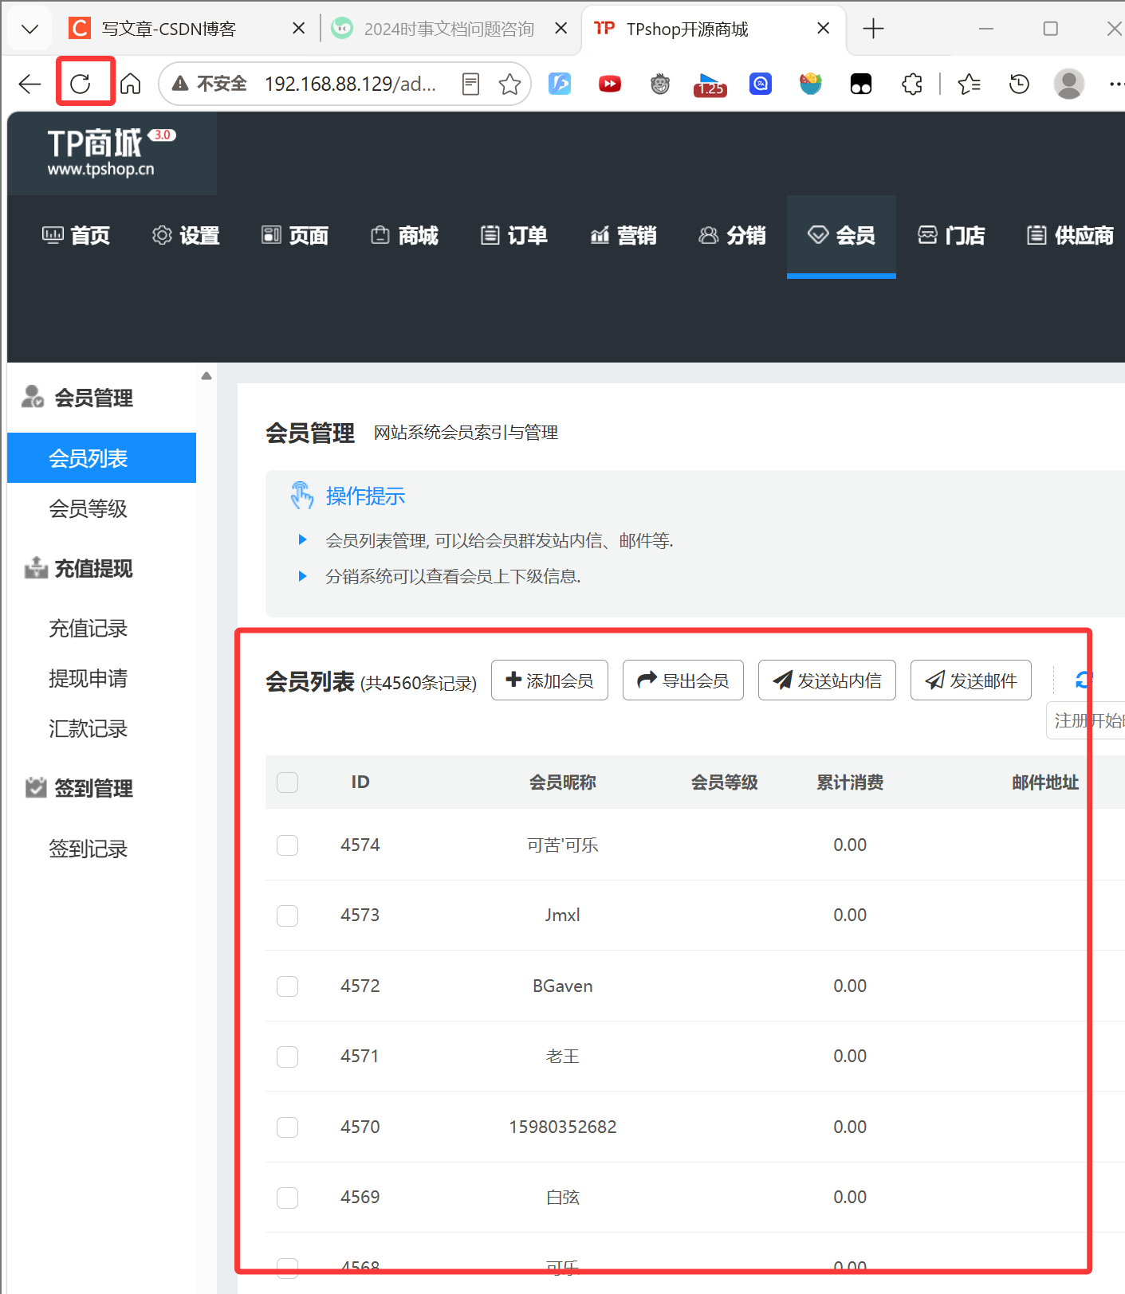Click the browser refresh button

click(81, 83)
